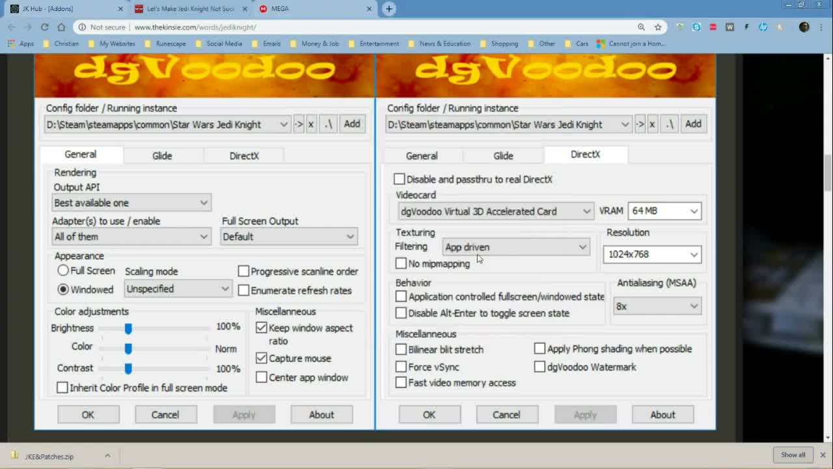Image resolution: width=833 pixels, height=469 pixels.
Task: Open the zoom magnifier icon in address bar
Action: click(x=641, y=27)
